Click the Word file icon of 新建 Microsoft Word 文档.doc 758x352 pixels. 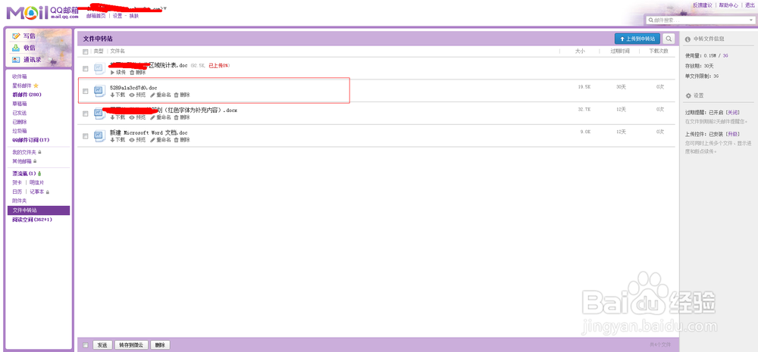99,136
